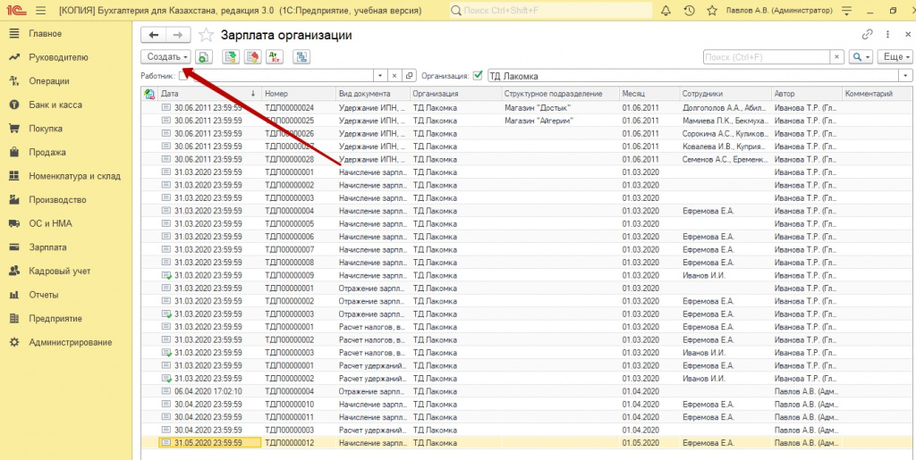Image resolution: width=916 pixels, height=460 pixels.
Task: Open Операции section
Action: point(49,81)
